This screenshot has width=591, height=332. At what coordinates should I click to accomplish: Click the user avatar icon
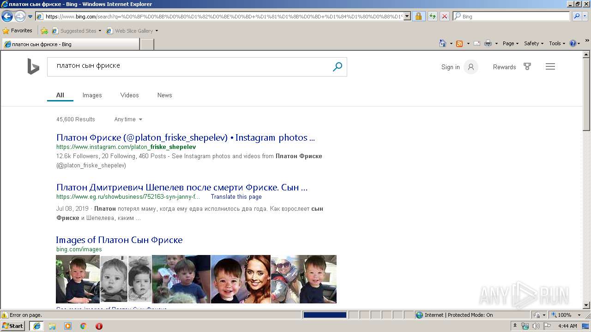[x=471, y=67]
